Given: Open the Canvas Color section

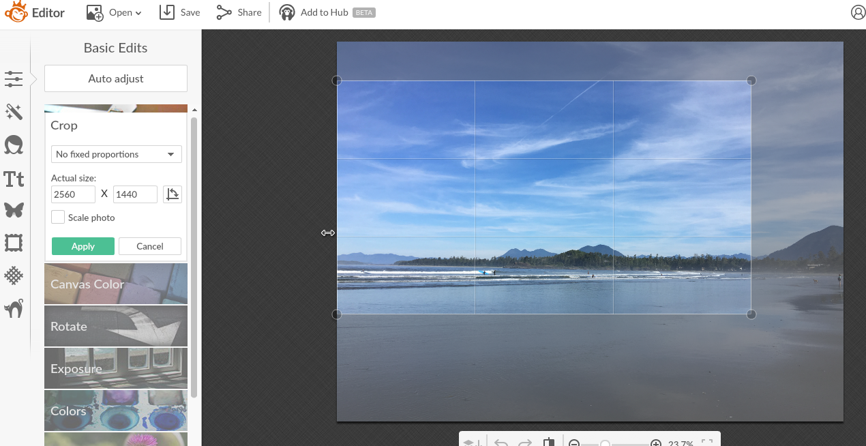Looking at the screenshot, I should tap(115, 283).
